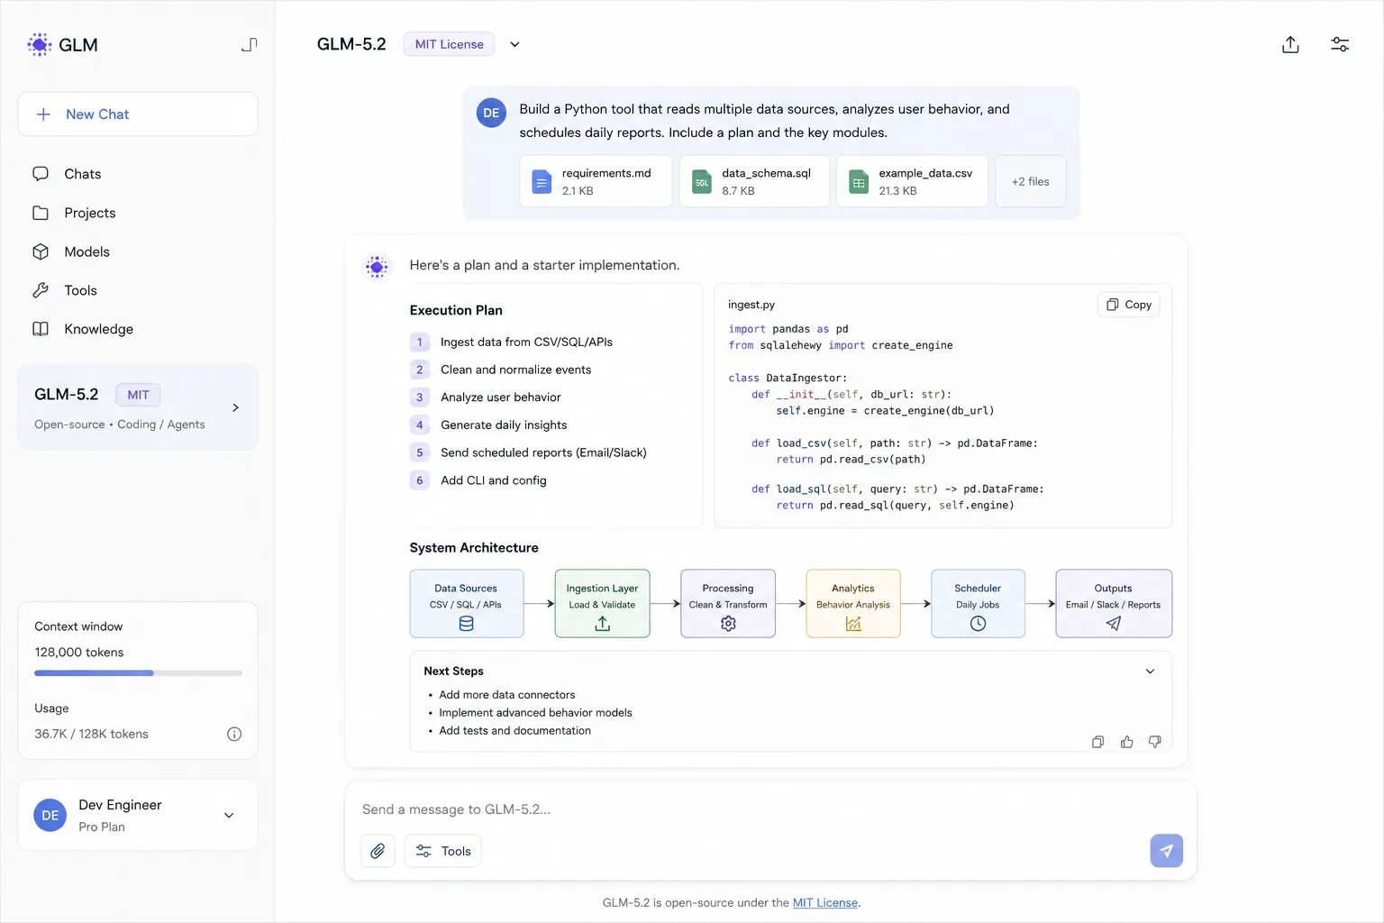Click the Projects folder icon

click(x=41, y=213)
